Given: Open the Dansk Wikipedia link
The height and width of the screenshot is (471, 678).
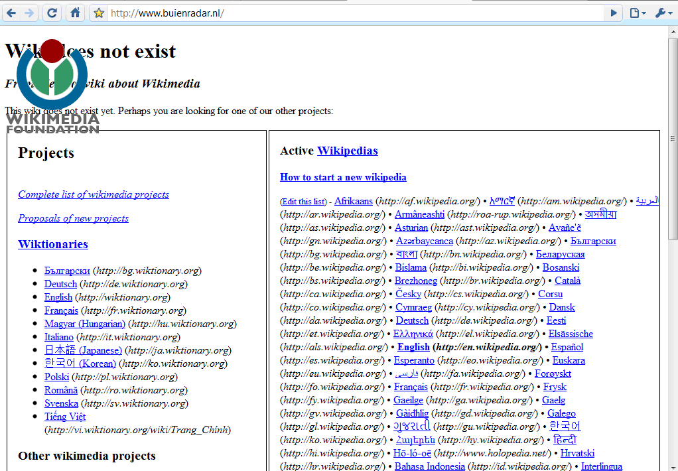Looking at the screenshot, I should coord(562,307).
